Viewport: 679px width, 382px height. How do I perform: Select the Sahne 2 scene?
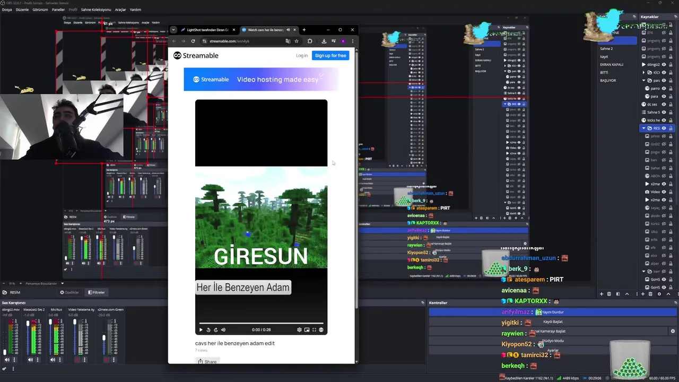(x=606, y=49)
